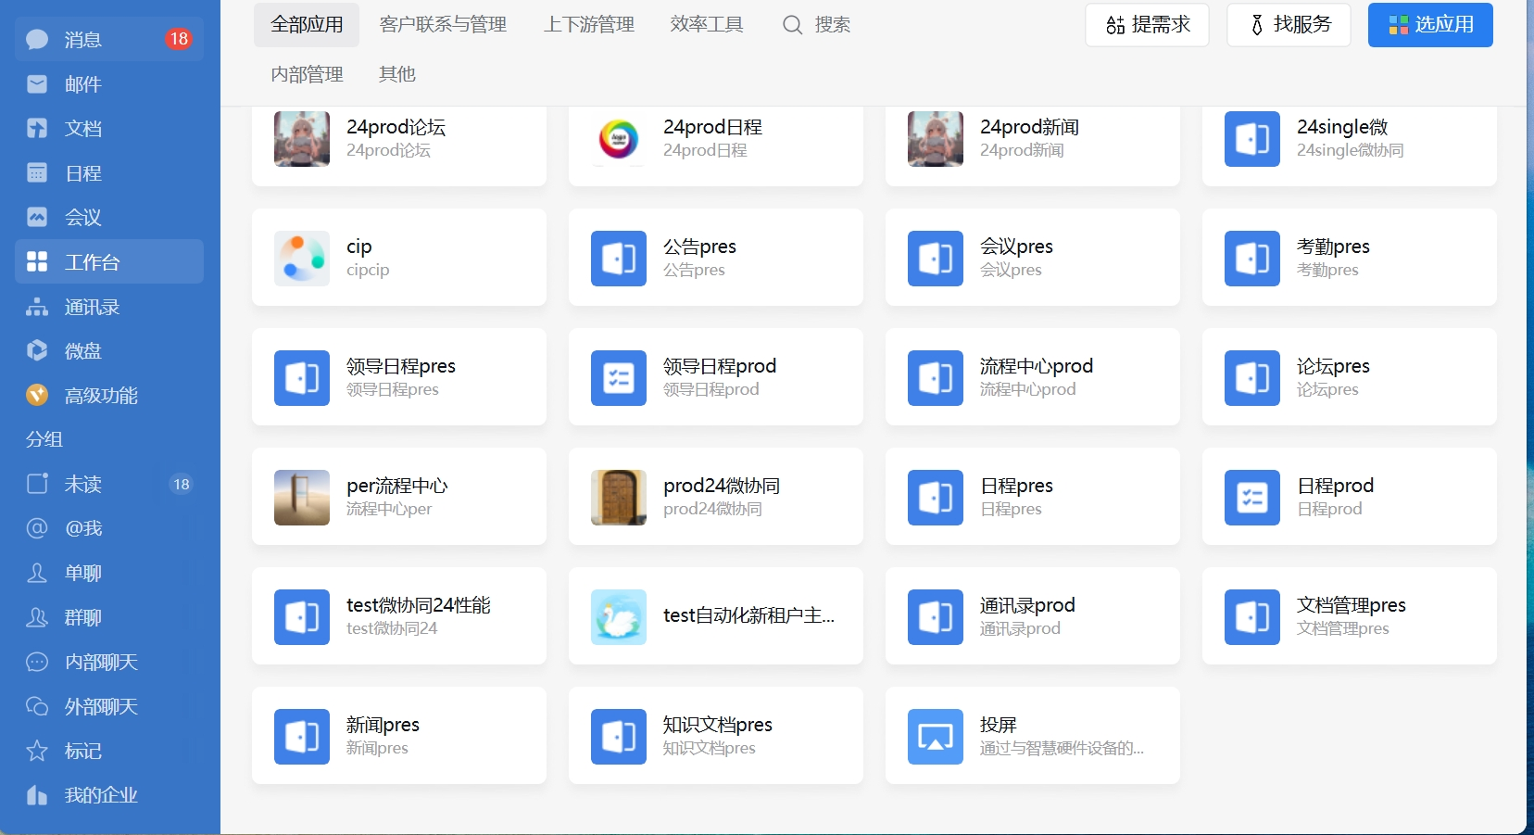Viewport: 1534px width, 835px height.
Task: Click the 投屏 screen-cast app icon
Action: (x=935, y=737)
